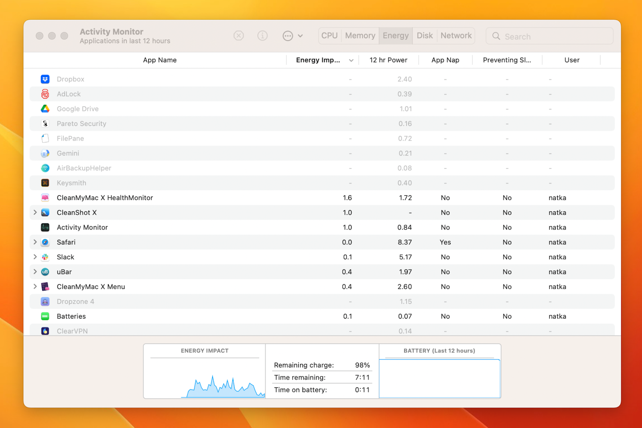The height and width of the screenshot is (428, 642).
Task: Click the Google Drive app icon
Action: pos(45,109)
